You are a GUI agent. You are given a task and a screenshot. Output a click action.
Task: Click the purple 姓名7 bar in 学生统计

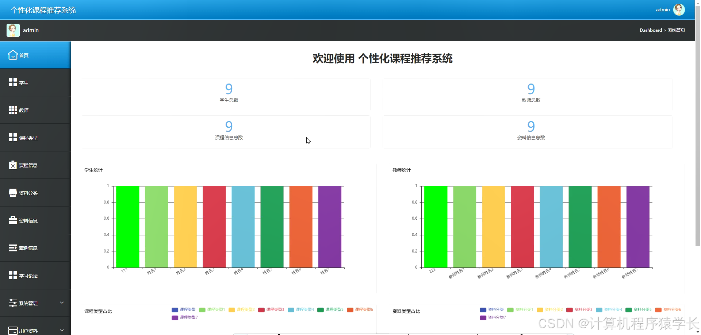click(x=330, y=227)
